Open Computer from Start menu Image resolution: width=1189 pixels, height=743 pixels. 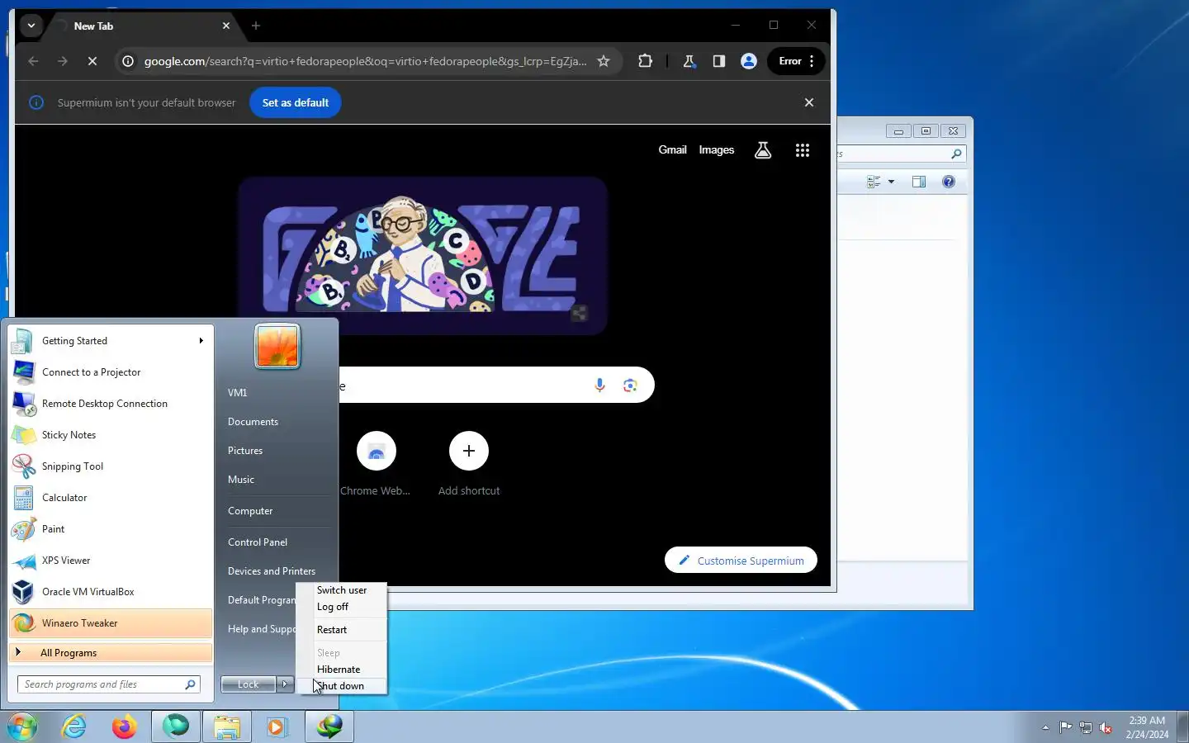pyautogui.click(x=250, y=511)
